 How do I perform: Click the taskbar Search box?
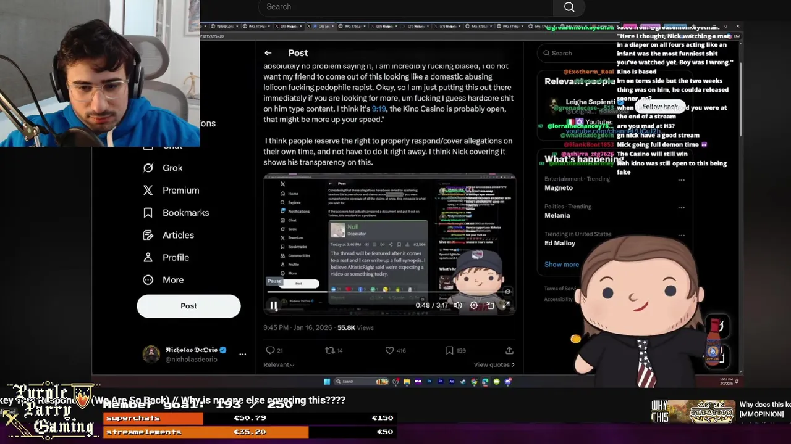click(x=361, y=381)
